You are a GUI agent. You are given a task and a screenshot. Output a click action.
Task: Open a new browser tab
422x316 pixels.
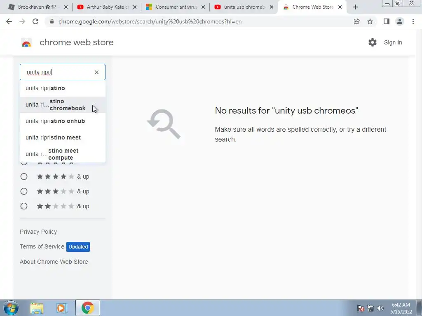tap(356, 7)
